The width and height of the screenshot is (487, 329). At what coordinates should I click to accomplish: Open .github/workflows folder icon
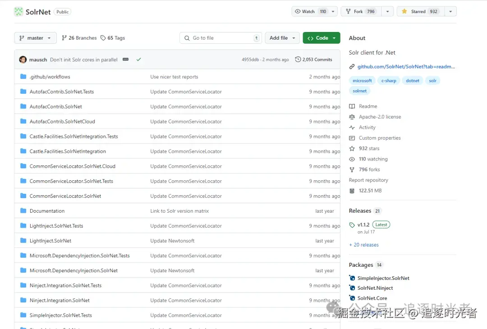[x=23, y=76]
